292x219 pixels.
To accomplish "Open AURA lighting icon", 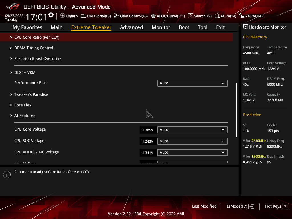I will point(217,16).
